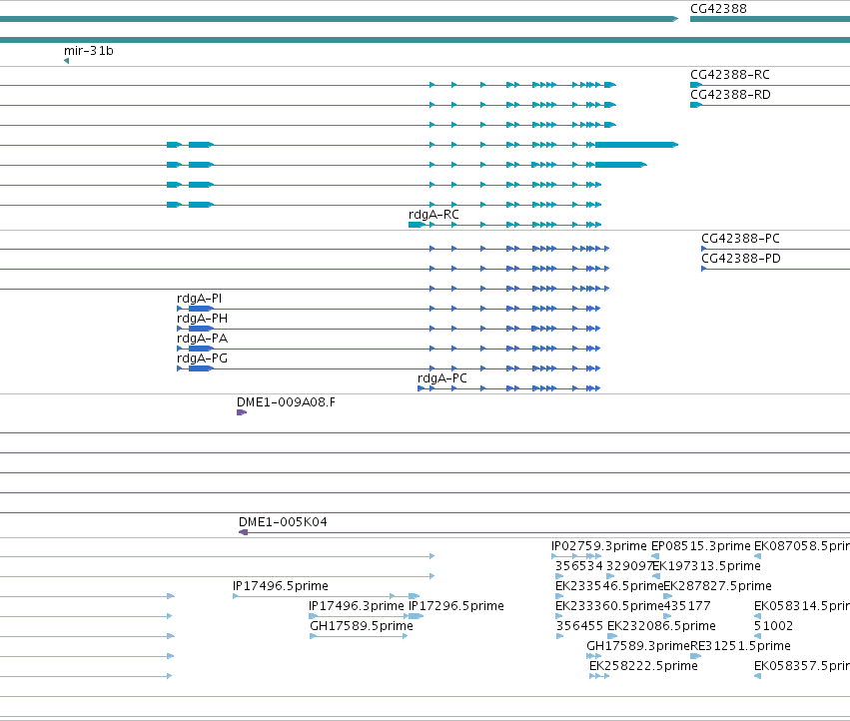Click the rdgA-PH label
The height and width of the screenshot is (721, 850).
click(x=202, y=319)
